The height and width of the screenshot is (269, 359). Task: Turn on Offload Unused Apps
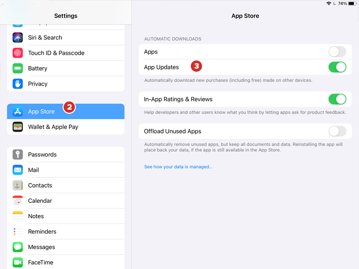(x=337, y=131)
